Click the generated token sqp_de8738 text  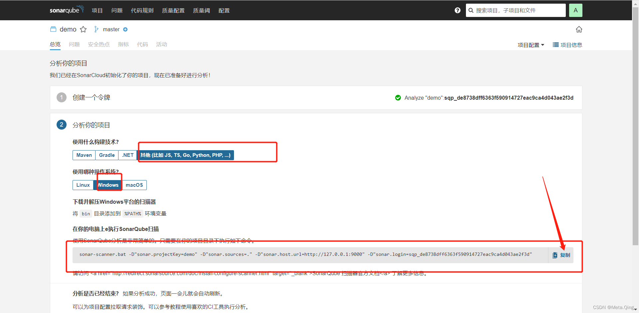click(509, 98)
